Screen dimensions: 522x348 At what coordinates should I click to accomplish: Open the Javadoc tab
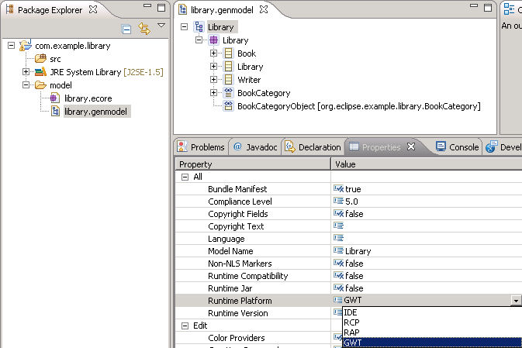(255, 146)
